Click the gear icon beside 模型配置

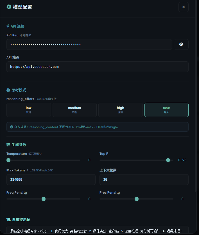pos(9,7)
